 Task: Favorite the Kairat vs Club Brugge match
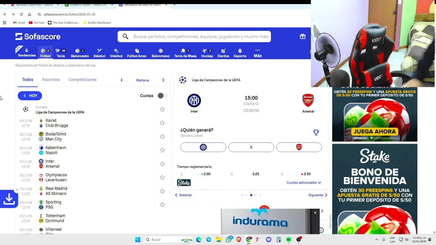click(x=162, y=123)
